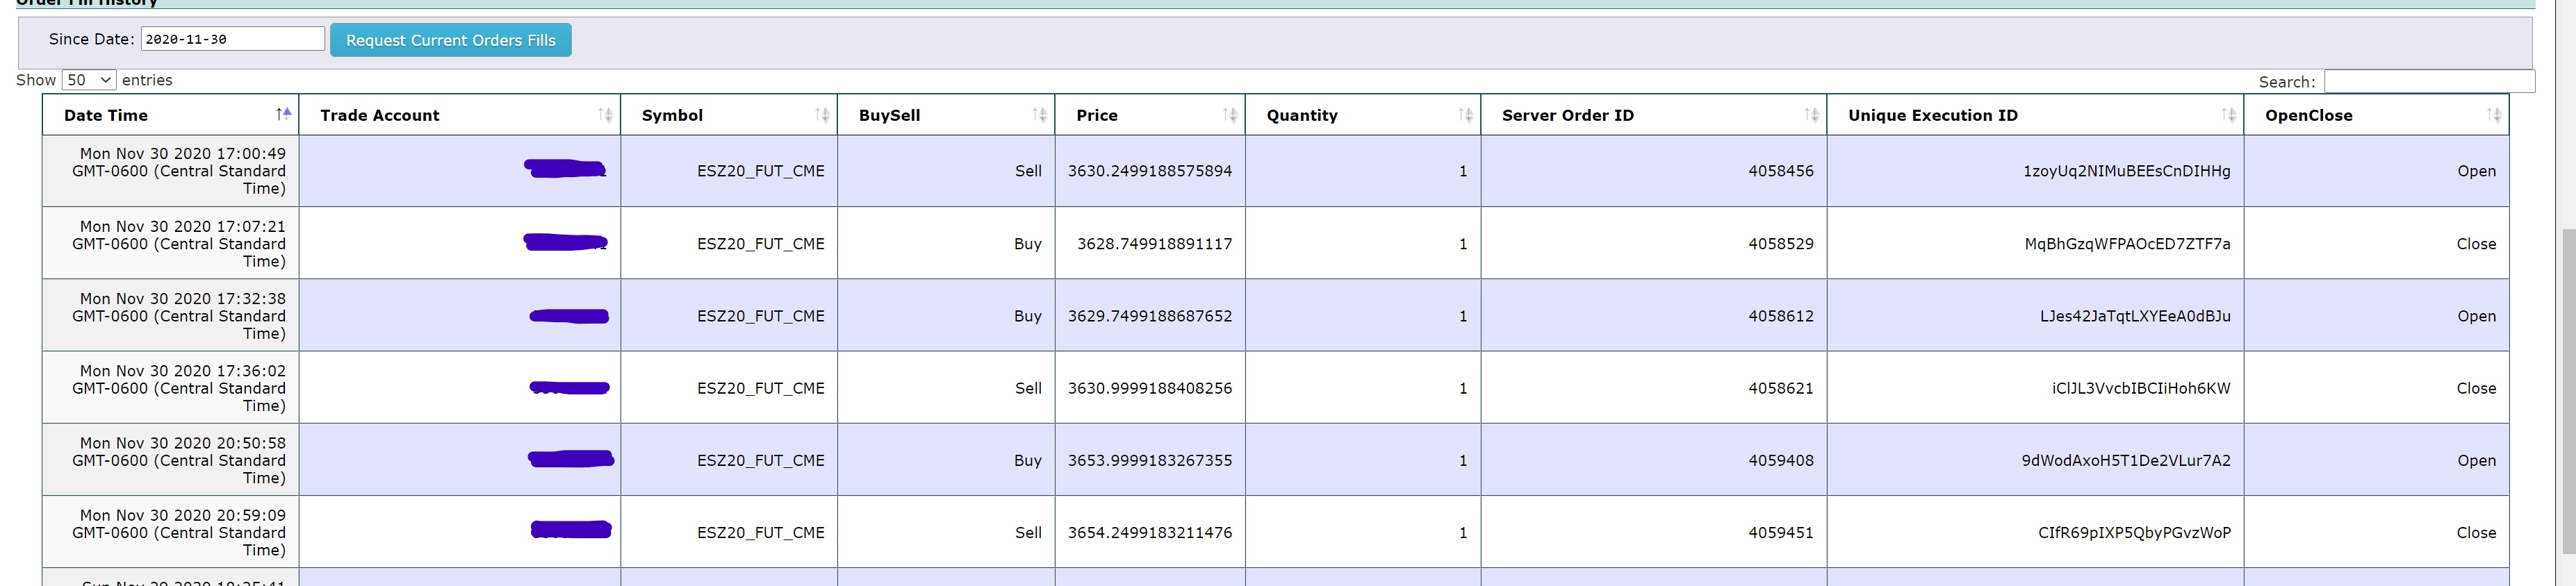Select Server Order ID 4058621
Screen dimensions: 2576x586
tap(1781, 388)
